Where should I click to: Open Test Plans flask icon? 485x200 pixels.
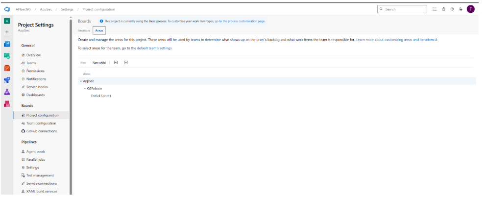pyautogui.click(x=7, y=92)
